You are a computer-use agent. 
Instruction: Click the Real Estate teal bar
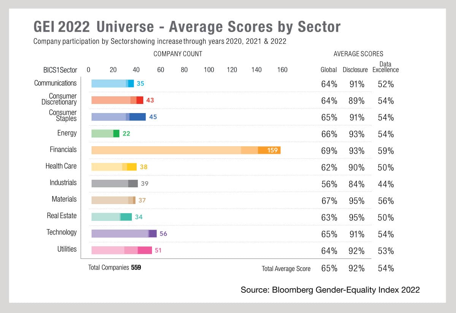click(111, 217)
